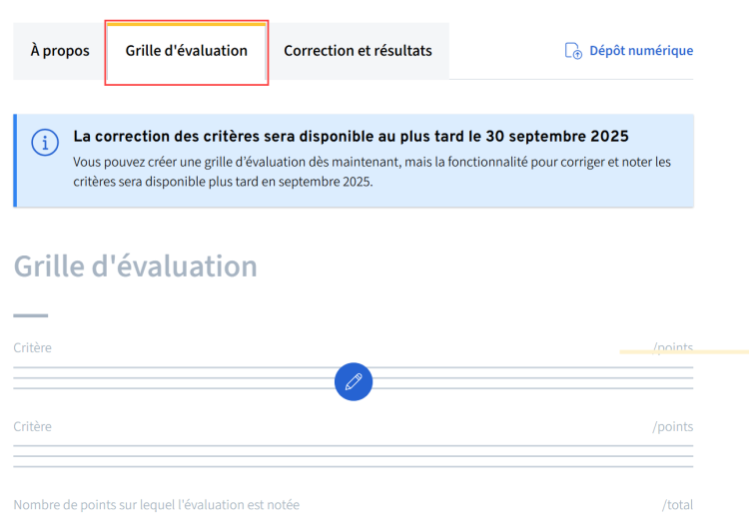Click the first Critère field
This screenshot has width=749, height=522.
pyautogui.click(x=33, y=347)
